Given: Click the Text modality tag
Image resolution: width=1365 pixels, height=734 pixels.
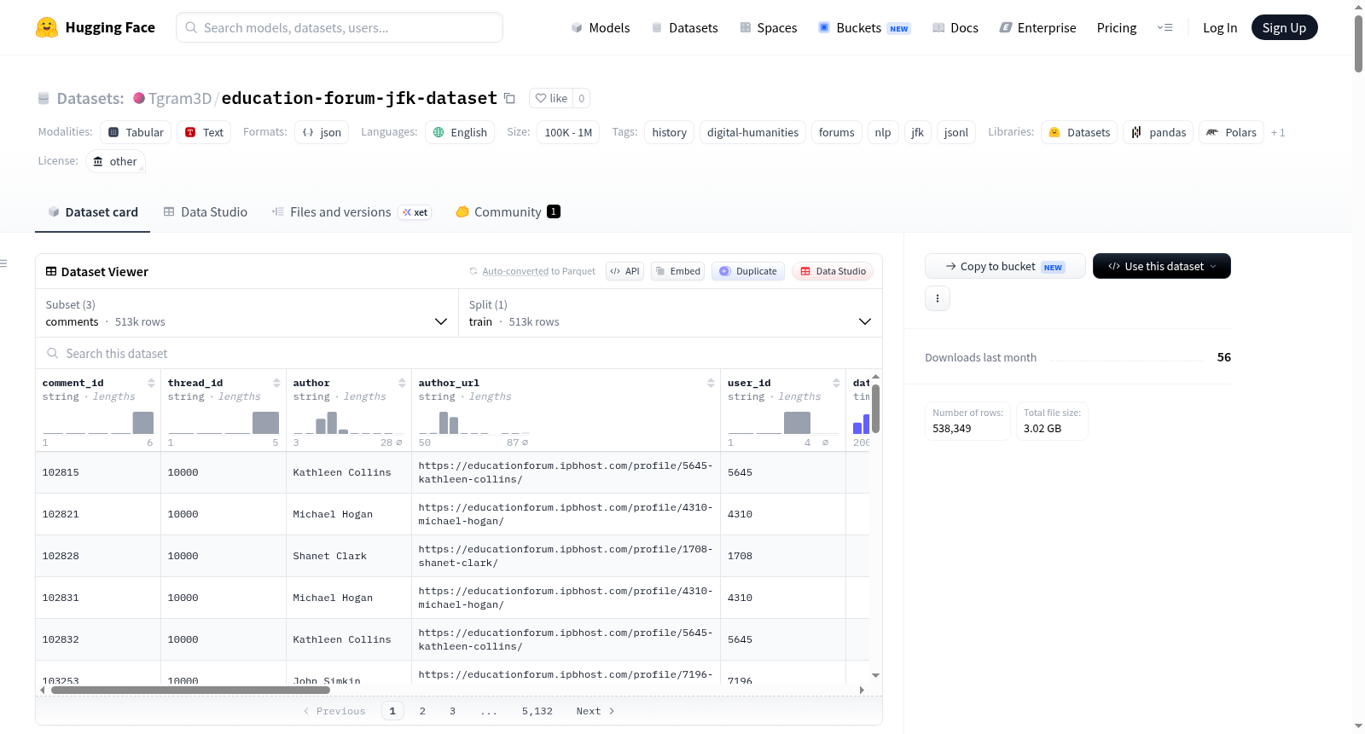Looking at the screenshot, I should [x=204, y=132].
